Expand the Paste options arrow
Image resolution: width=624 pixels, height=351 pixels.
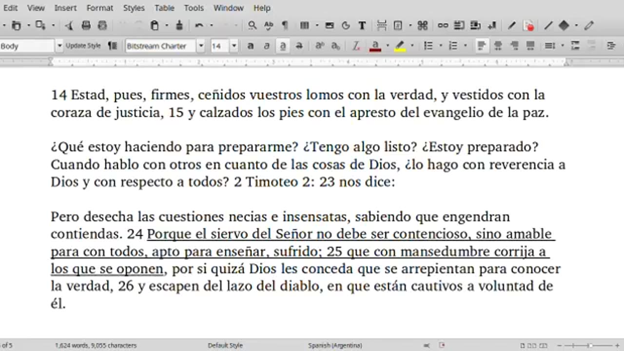[166, 26]
